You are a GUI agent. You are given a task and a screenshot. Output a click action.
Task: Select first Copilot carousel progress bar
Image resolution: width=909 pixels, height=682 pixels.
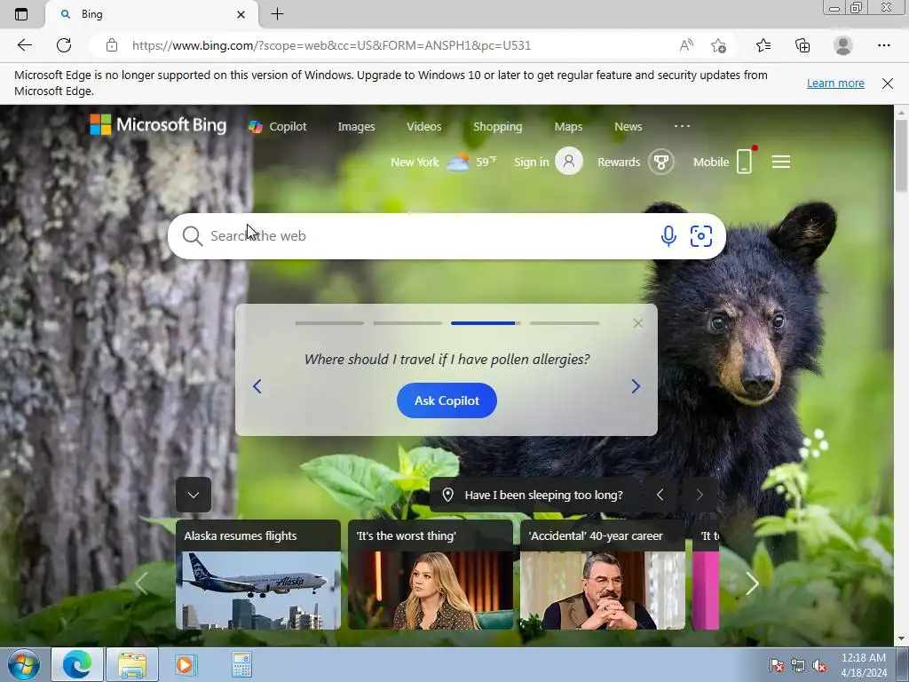point(329,323)
